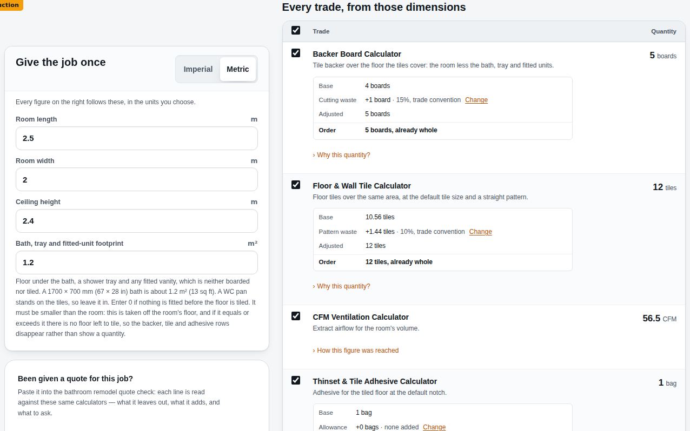Click 'Every trade, from those dimensions' heading
Screen dimensions: 690x431
tap(374, 7)
